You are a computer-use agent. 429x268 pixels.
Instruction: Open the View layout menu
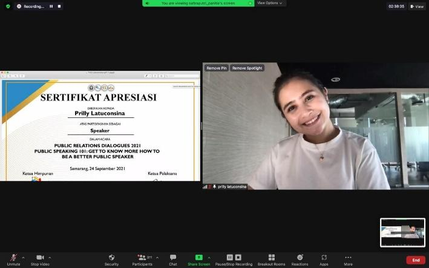point(418,6)
